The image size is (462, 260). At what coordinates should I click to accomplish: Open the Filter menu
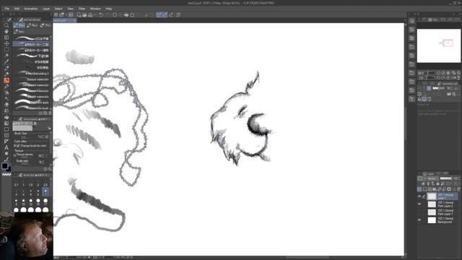click(82, 9)
